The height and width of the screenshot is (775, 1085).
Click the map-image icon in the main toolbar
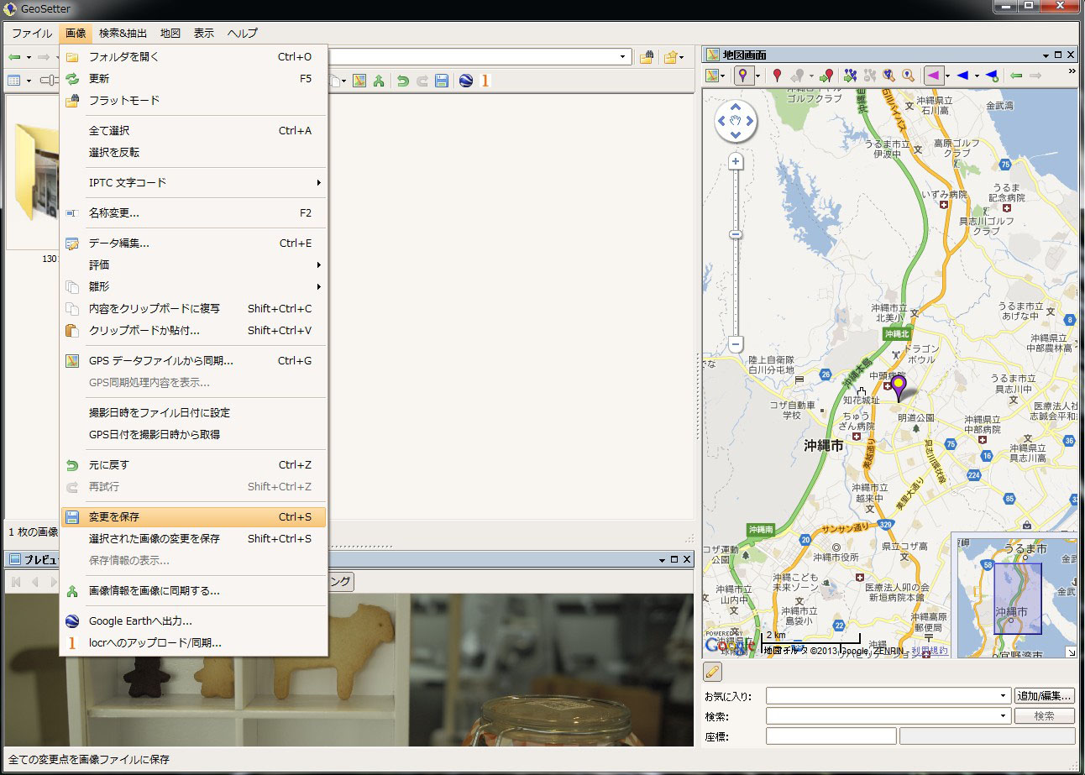[359, 81]
